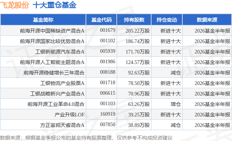Image resolution: width=232 pixels, height=141 pixels.
Task: Open fund 前海开源工业革命4.0混合
Action: click(x=56, y=104)
